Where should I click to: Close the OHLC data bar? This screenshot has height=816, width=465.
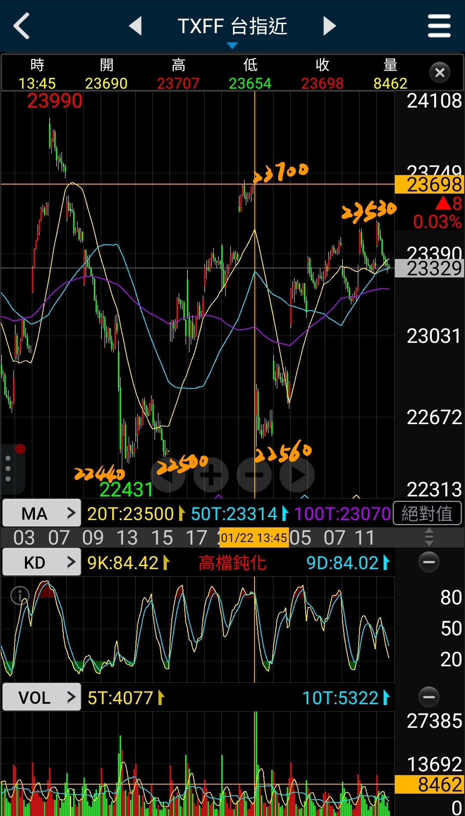point(440,73)
